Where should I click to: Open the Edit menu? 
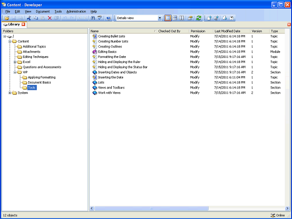[17, 11]
